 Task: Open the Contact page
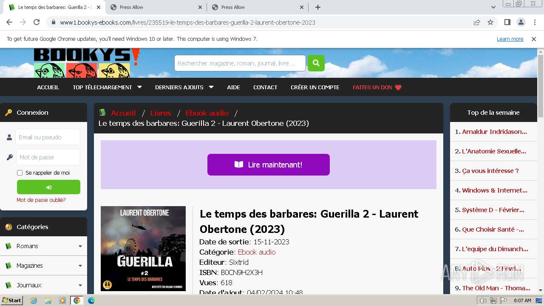(x=265, y=87)
